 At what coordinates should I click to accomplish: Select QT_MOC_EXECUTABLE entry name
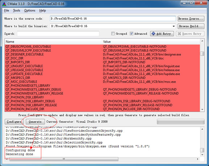tap(21, 82)
